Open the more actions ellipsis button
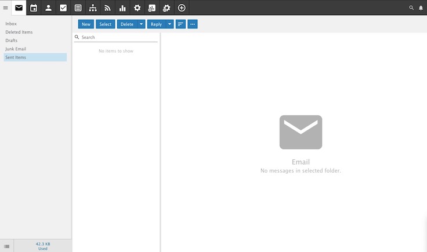427x252 pixels. point(193,24)
